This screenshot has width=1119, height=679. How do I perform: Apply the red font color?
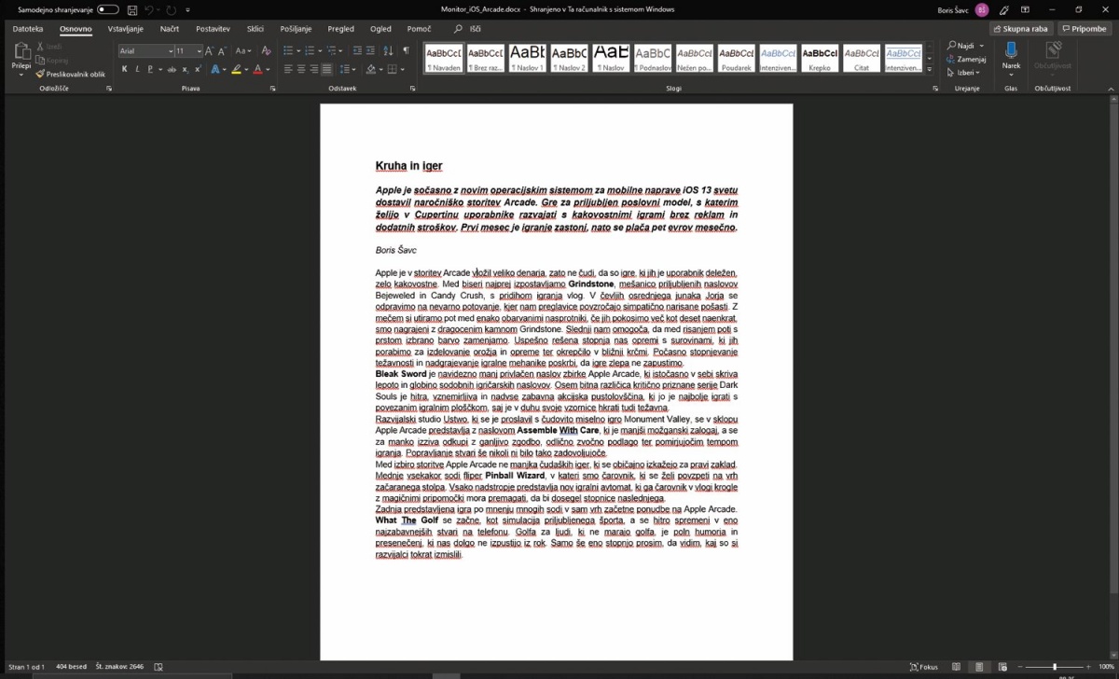click(257, 69)
